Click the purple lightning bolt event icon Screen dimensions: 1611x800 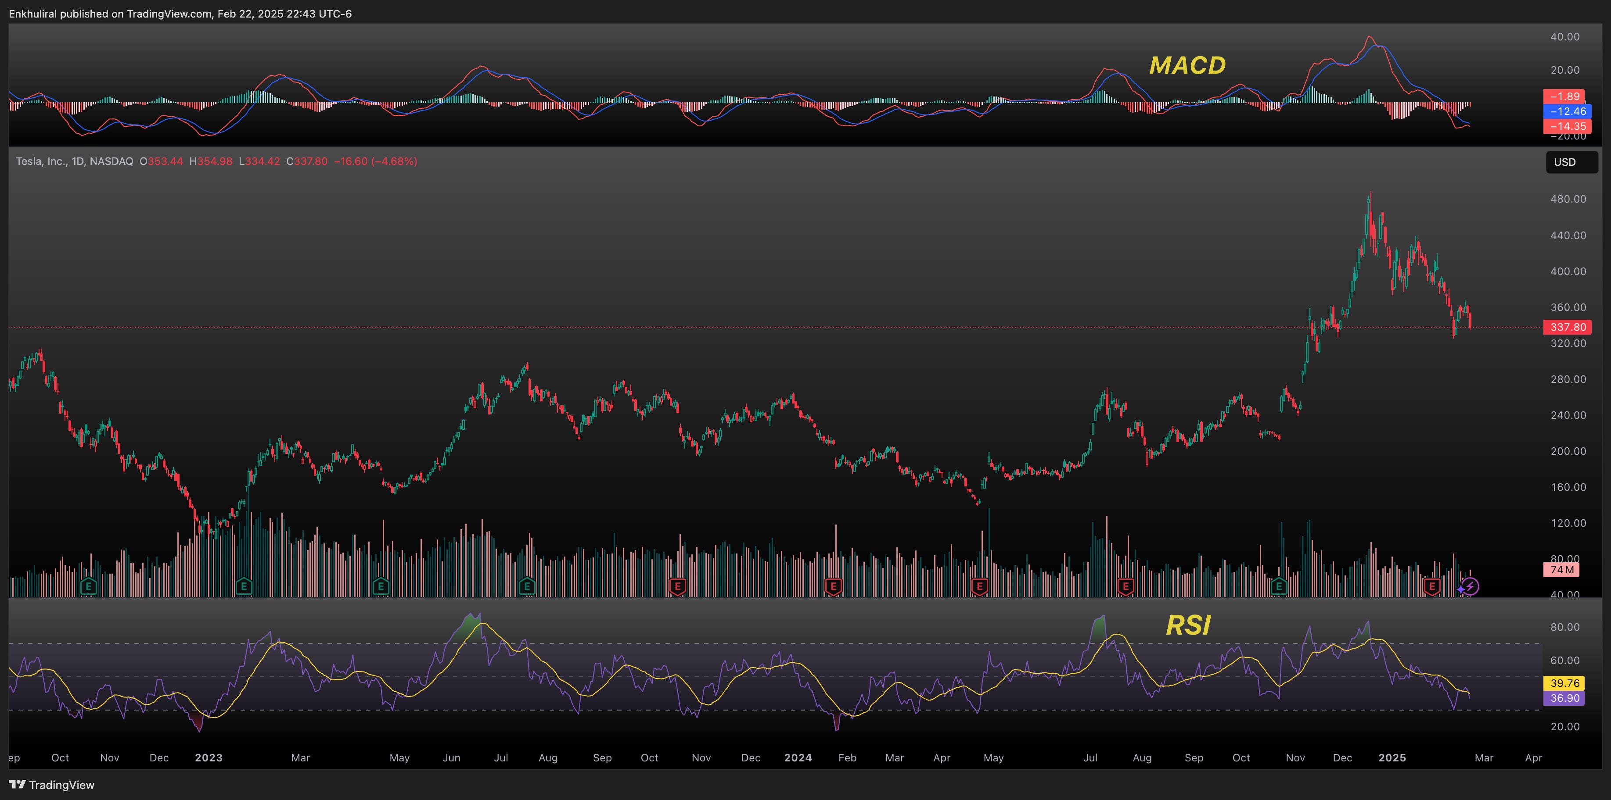point(1470,586)
